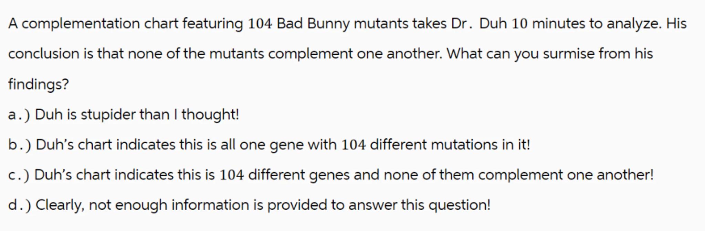
Task: Click the word "conclusion" in the second line
Action: point(44,54)
